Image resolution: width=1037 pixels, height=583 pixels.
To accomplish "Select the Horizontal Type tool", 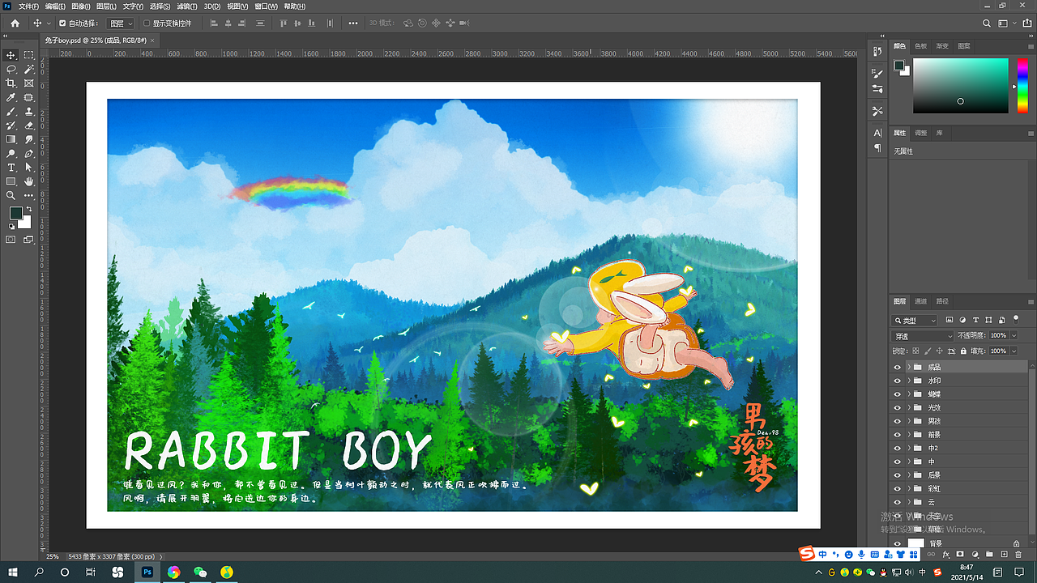I will click(10, 167).
